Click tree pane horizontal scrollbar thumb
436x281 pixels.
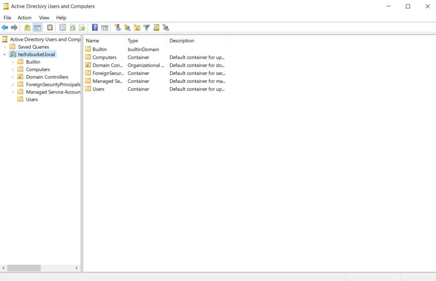click(24, 268)
